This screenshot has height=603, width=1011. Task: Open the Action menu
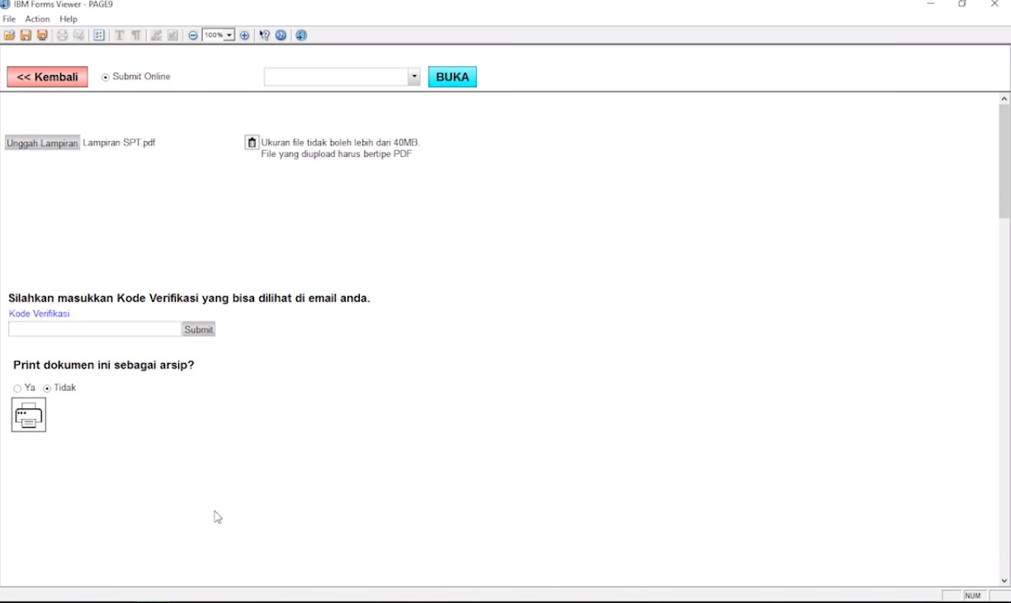[x=37, y=18]
